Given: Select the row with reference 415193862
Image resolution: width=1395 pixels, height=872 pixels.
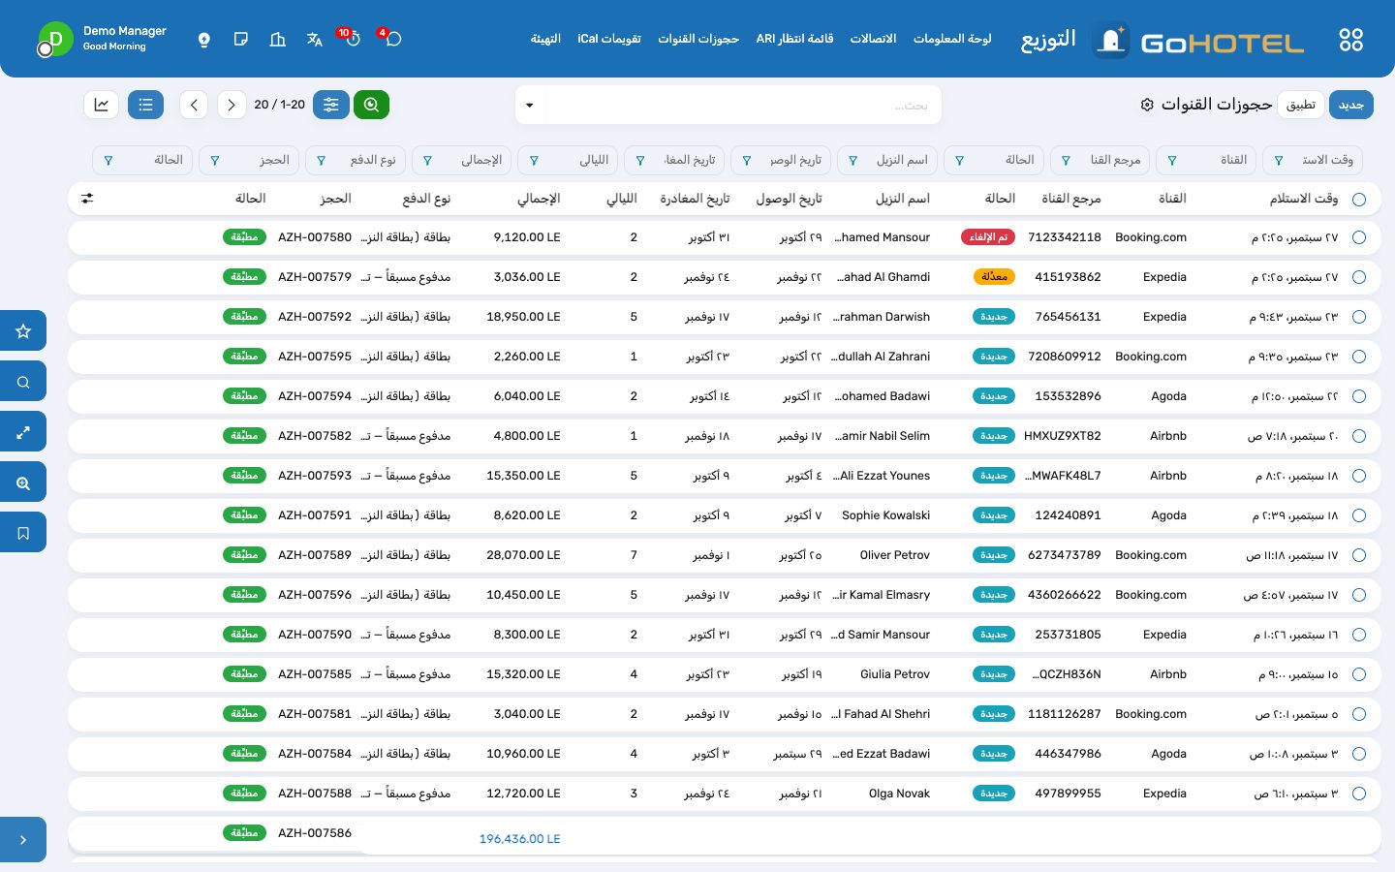Looking at the screenshot, I should click(x=1359, y=277).
